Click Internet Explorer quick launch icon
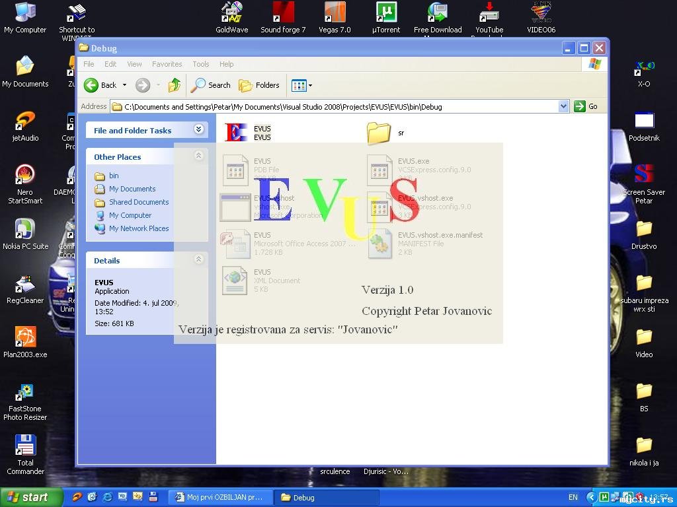 point(106,497)
